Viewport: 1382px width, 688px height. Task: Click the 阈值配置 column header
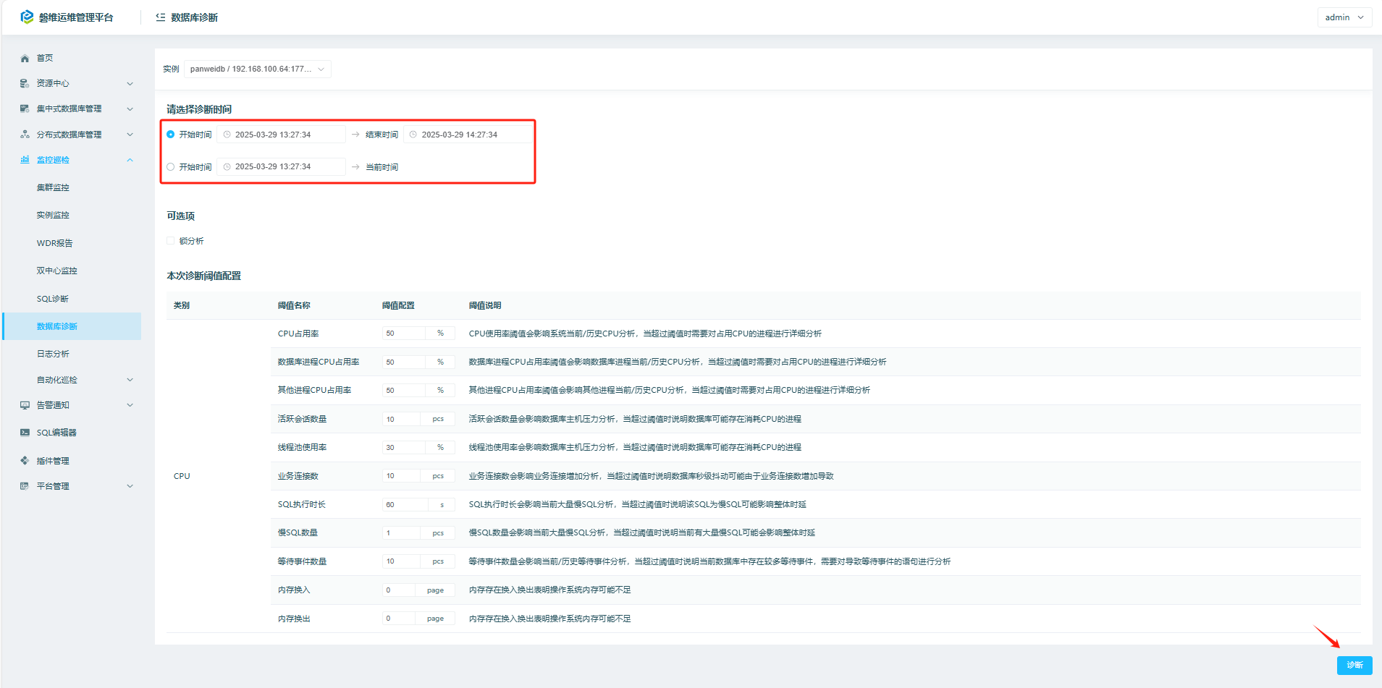398,305
